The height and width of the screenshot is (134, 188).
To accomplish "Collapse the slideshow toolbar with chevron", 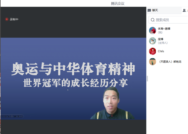I will (22, 116).
